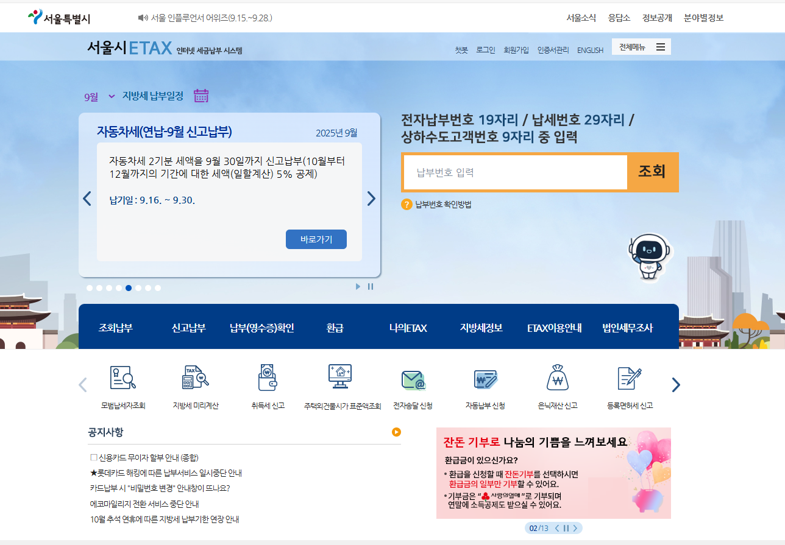
Task: Open the 환급 menu
Action: pos(335,328)
